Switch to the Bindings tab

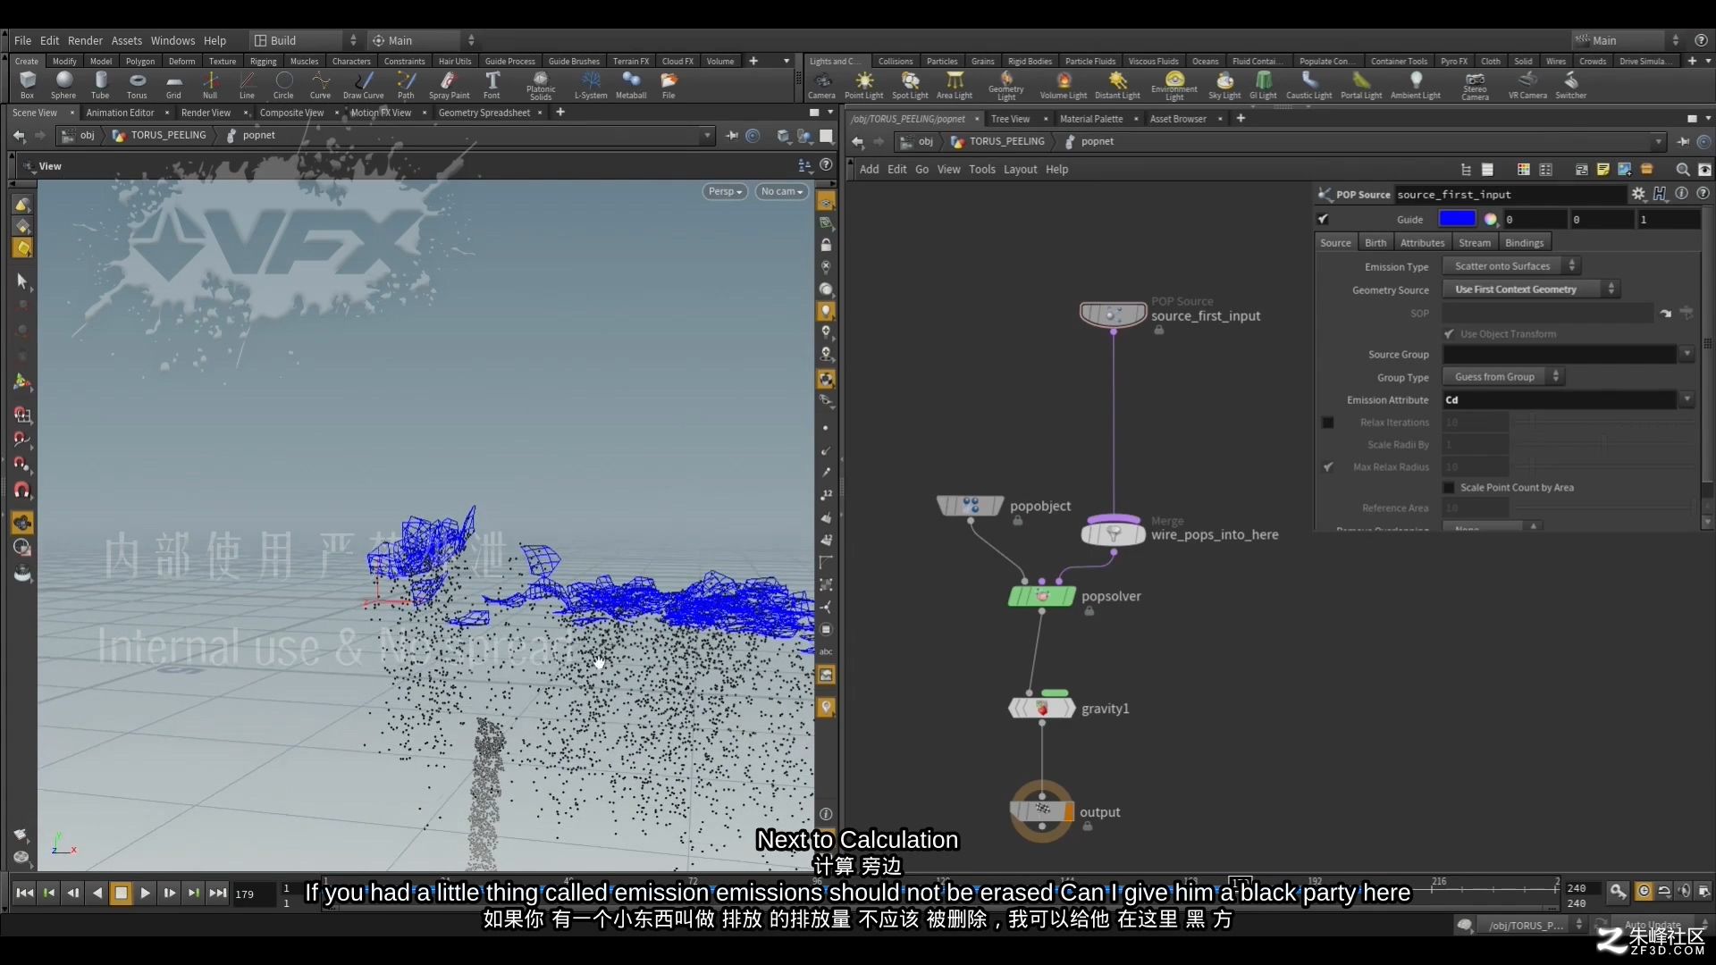(x=1524, y=242)
